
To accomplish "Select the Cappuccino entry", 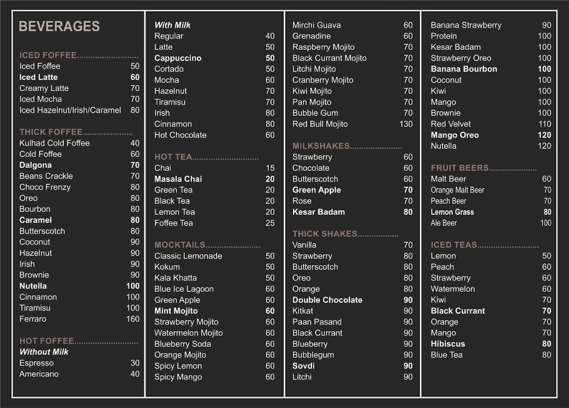I will pyautogui.click(x=178, y=58).
